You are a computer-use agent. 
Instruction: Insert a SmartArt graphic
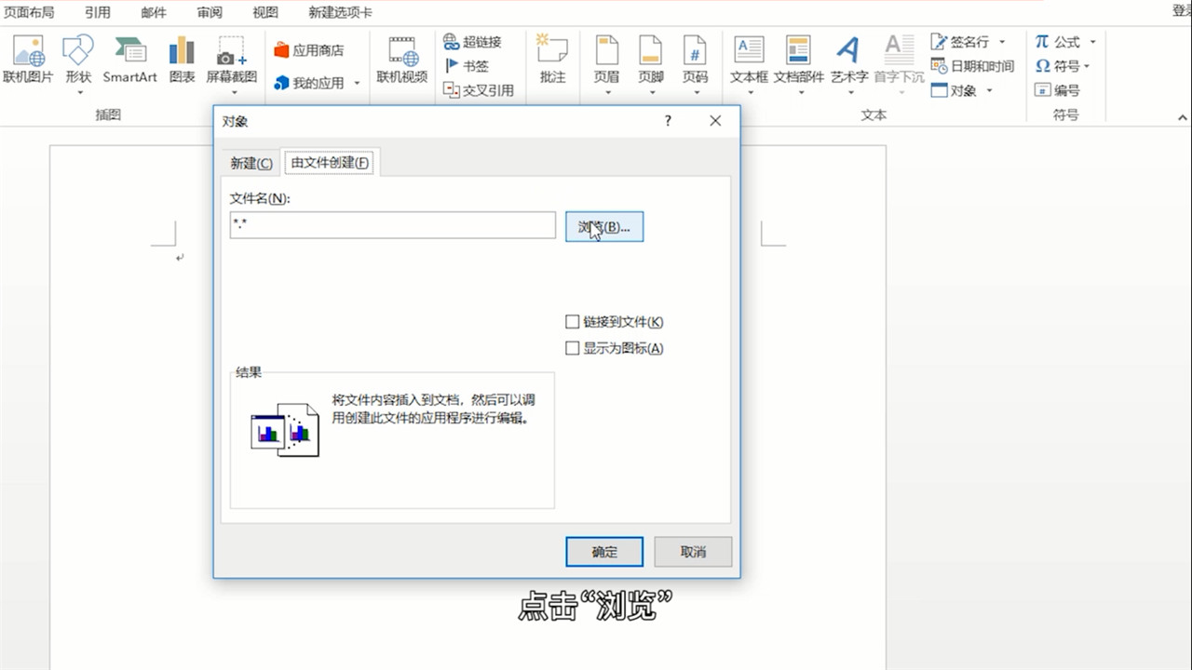[x=129, y=60]
